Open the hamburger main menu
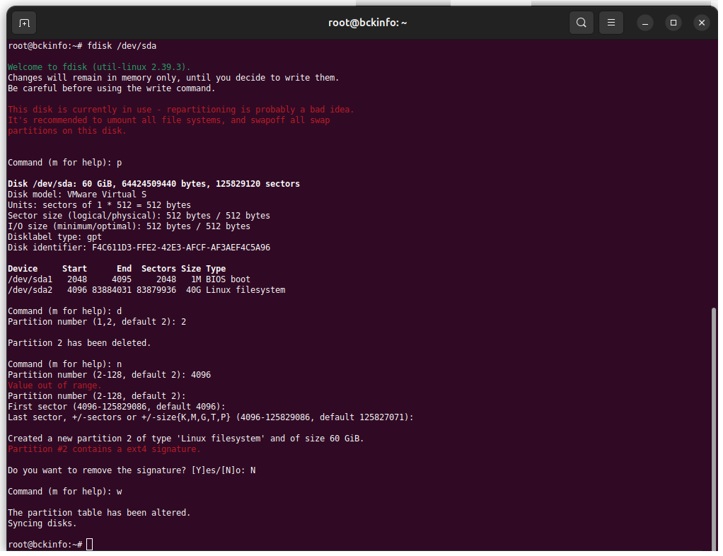Viewport: 723px width, 556px height. pos(611,23)
